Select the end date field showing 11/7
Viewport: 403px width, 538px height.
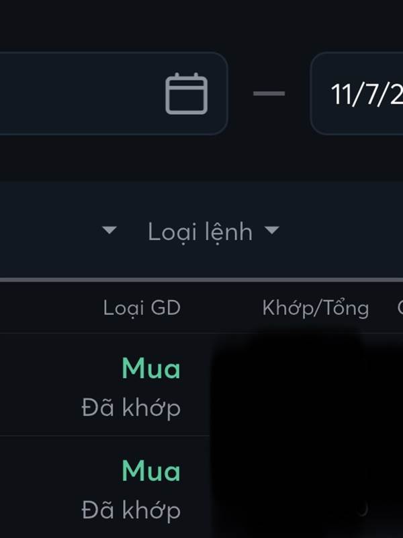click(x=357, y=93)
